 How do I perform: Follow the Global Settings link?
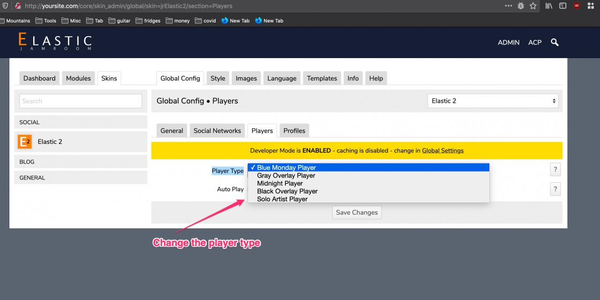pos(443,150)
